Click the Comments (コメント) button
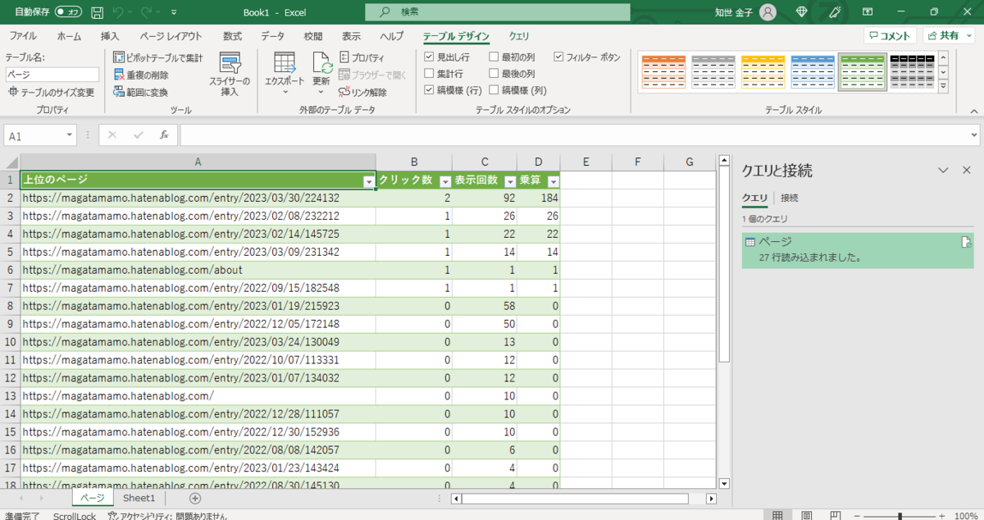This screenshot has width=984, height=520. (891, 35)
